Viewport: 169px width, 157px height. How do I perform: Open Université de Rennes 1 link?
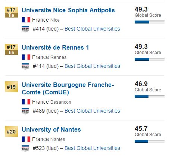pos(55,47)
